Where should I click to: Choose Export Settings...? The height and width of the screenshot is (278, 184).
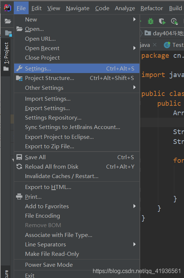pos(77,108)
